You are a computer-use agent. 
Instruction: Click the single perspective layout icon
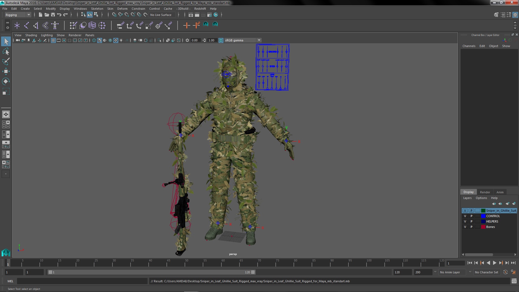coord(6,114)
